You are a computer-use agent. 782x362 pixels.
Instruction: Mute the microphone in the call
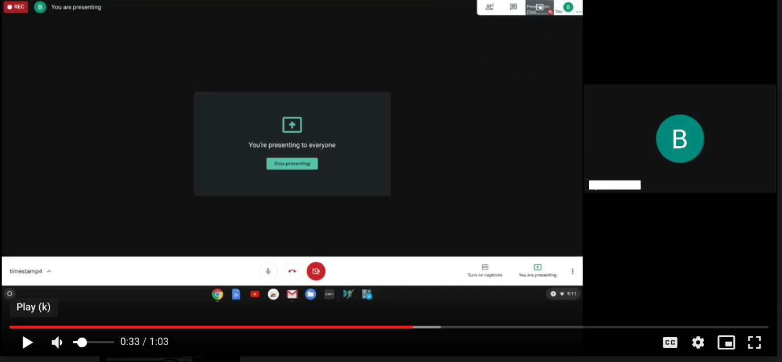[267, 271]
